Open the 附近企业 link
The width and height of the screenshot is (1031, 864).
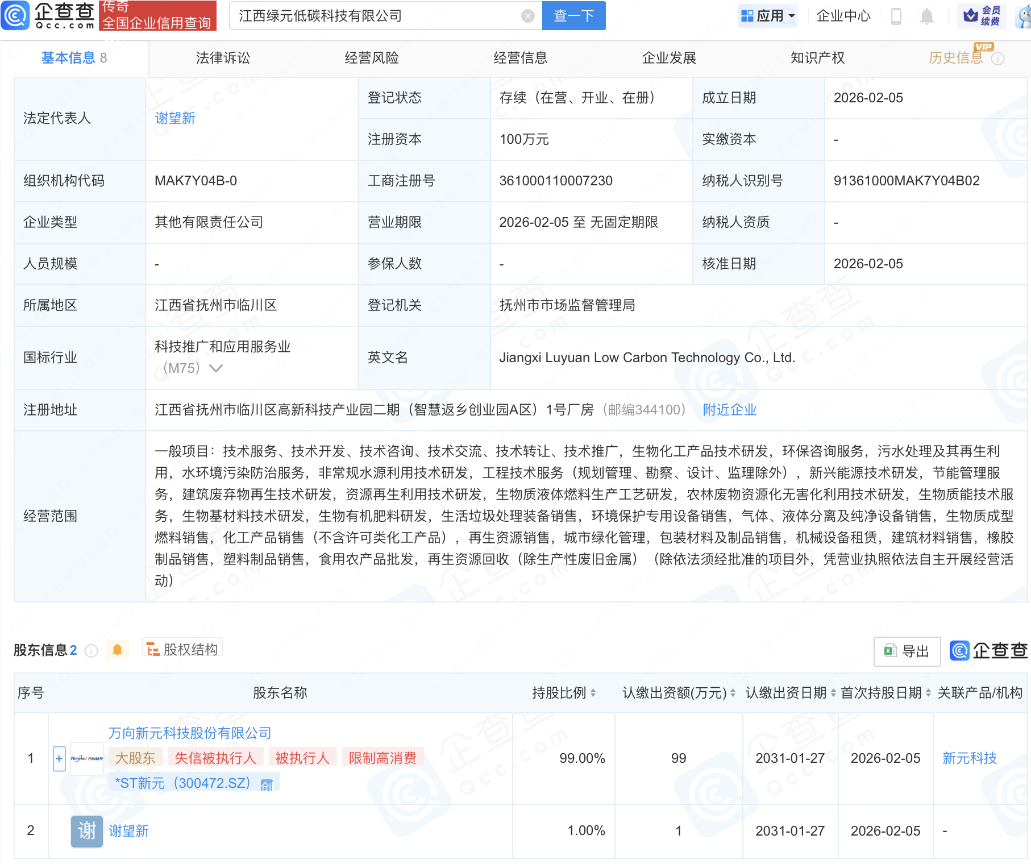pos(730,410)
